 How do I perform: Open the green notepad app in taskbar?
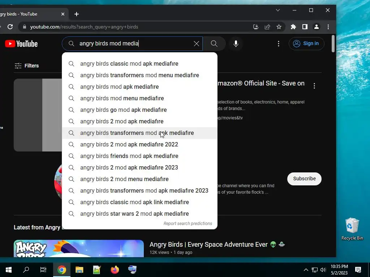(x=97, y=270)
